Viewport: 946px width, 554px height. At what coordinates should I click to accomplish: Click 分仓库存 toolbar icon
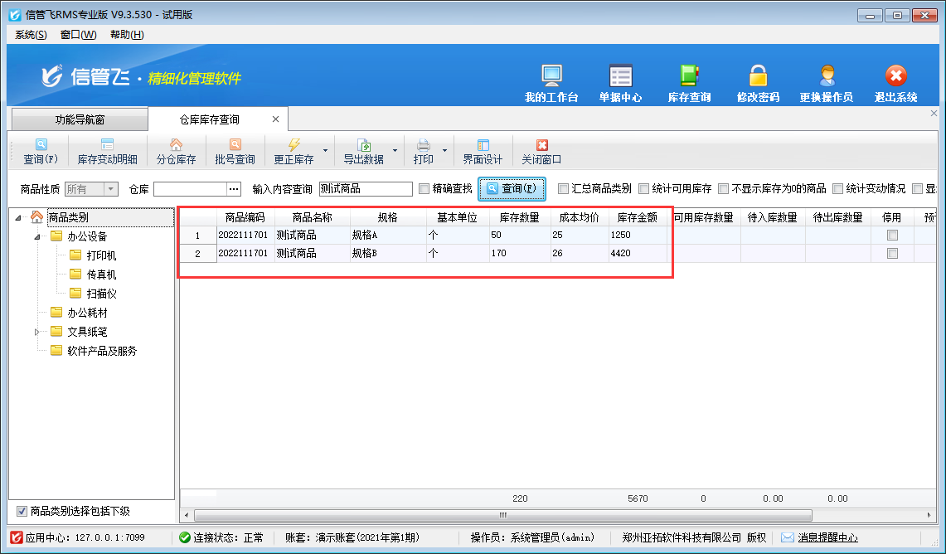176,151
